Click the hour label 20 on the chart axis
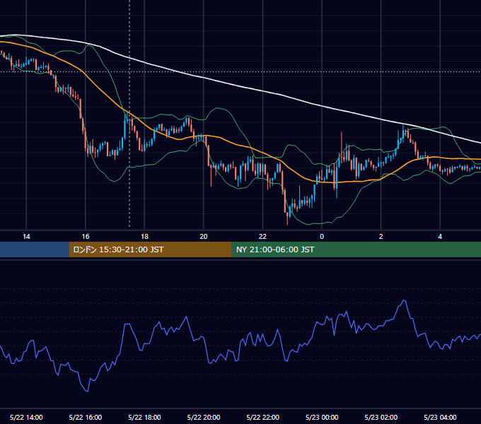 (204, 237)
